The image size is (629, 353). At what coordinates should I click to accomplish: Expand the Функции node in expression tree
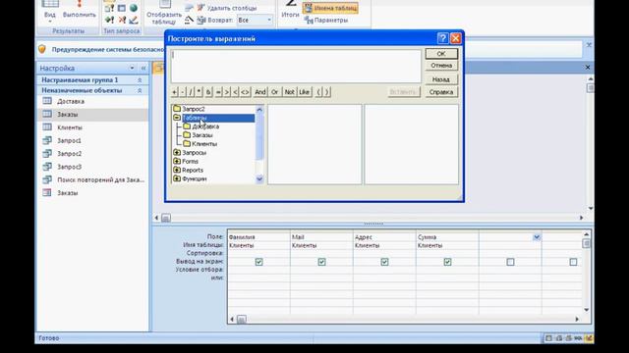coord(177,178)
